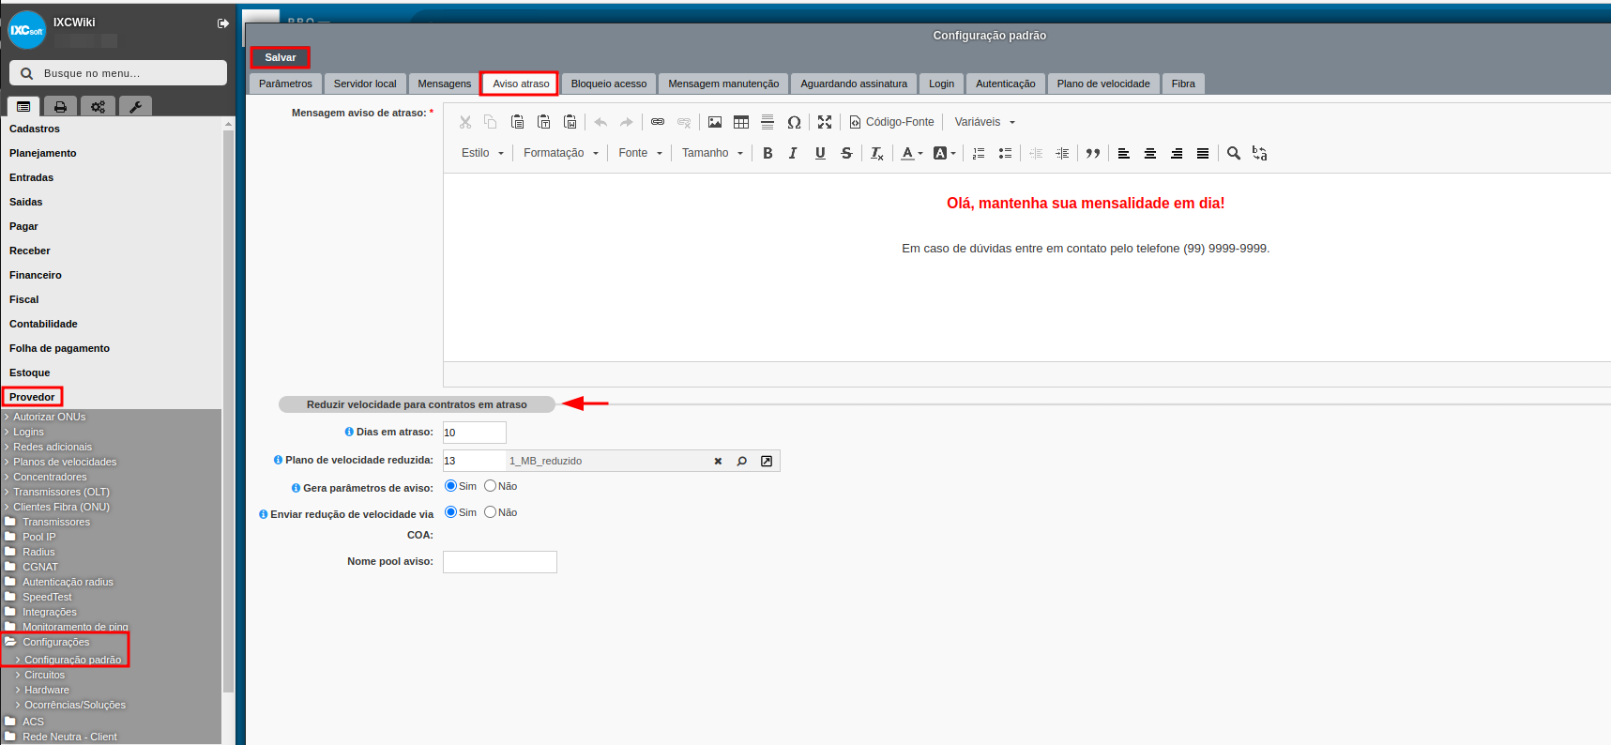This screenshot has height=745, width=1611.
Task: Insert a link with the link icon
Action: (658, 122)
